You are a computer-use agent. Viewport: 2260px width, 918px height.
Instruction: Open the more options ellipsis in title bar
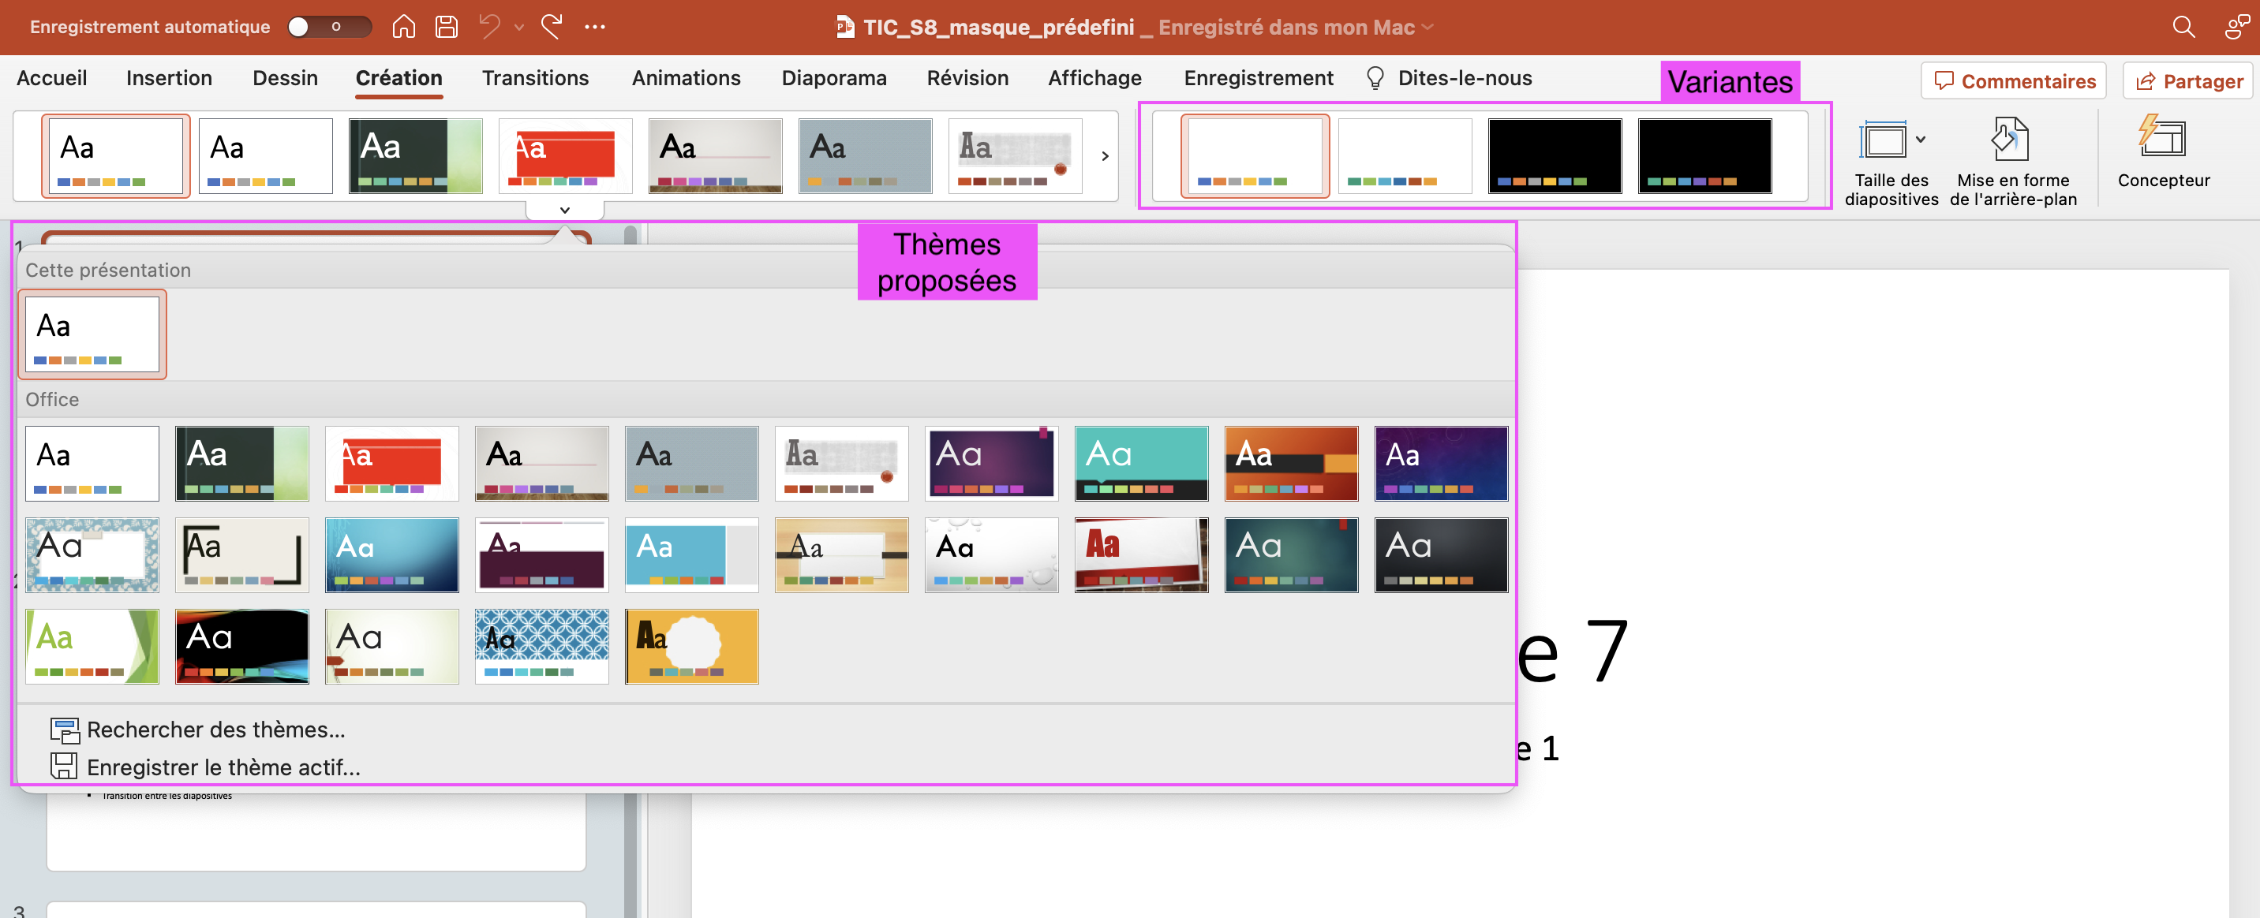click(x=595, y=27)
